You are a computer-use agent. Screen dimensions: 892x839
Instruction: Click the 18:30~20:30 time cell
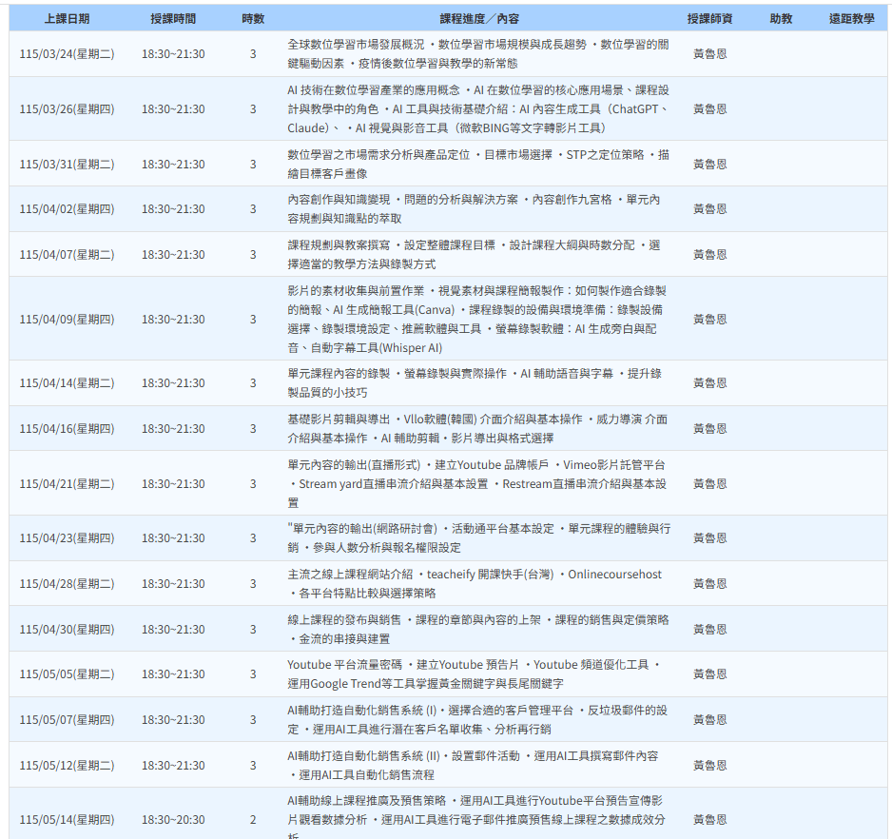coord(173,820)
